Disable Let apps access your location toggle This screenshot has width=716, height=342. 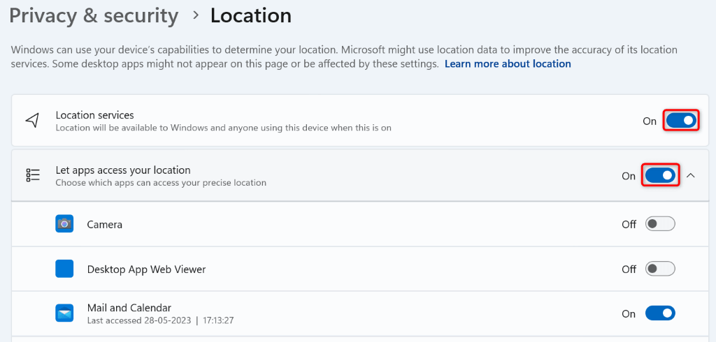660,175
